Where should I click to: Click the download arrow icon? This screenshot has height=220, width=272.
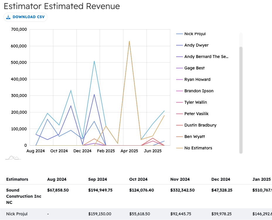[x=8, y=17]
